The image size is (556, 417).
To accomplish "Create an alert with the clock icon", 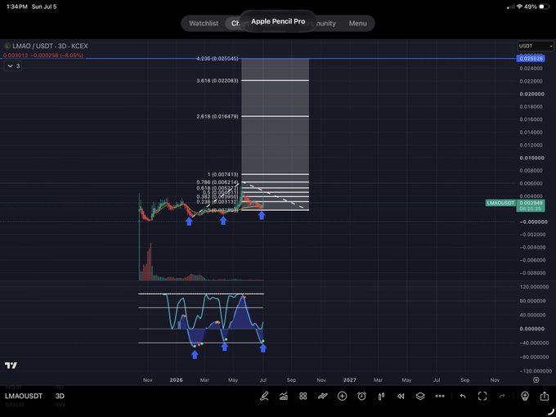I will pos(361,396).
